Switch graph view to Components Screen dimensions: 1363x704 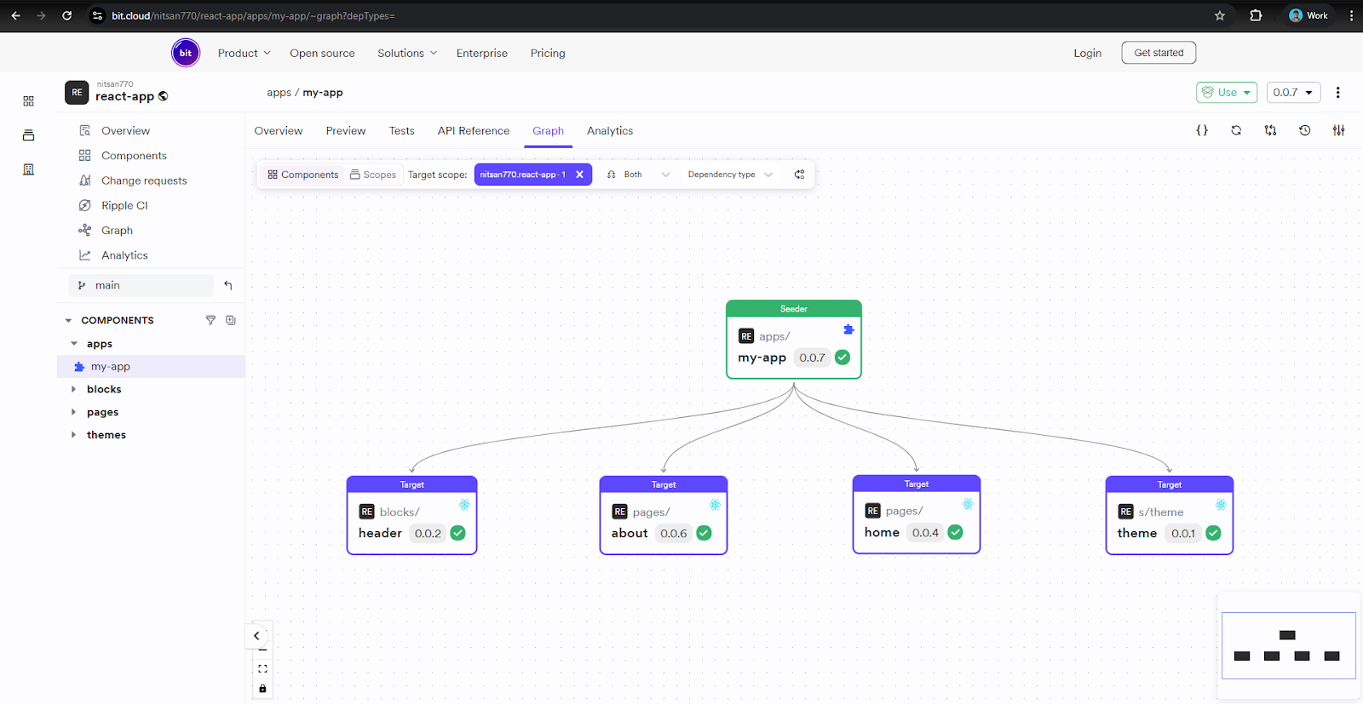(x=303, y=175)
